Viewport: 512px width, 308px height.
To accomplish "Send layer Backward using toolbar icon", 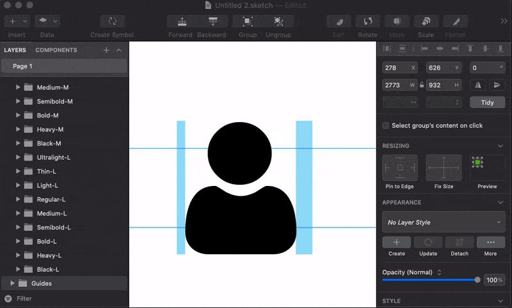I will pos(212,22).
